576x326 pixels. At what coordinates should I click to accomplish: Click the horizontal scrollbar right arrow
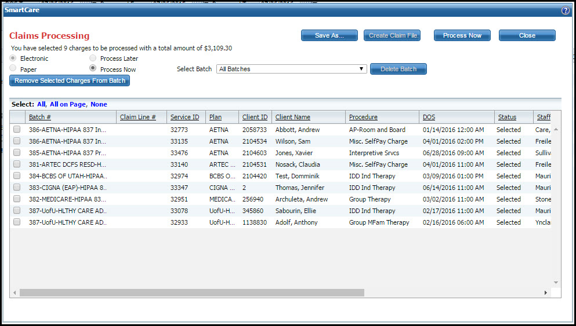pos(545,293)
